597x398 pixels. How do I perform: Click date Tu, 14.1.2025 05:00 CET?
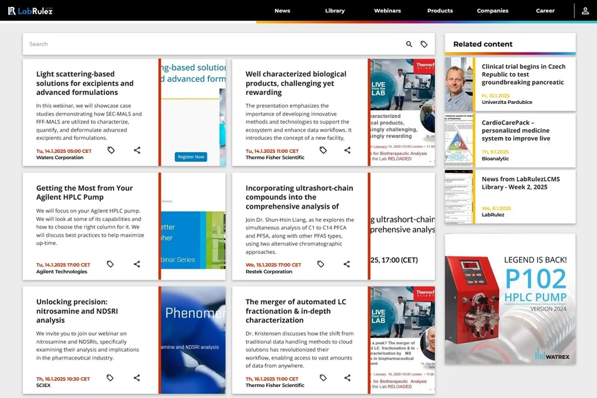(64, 151)
